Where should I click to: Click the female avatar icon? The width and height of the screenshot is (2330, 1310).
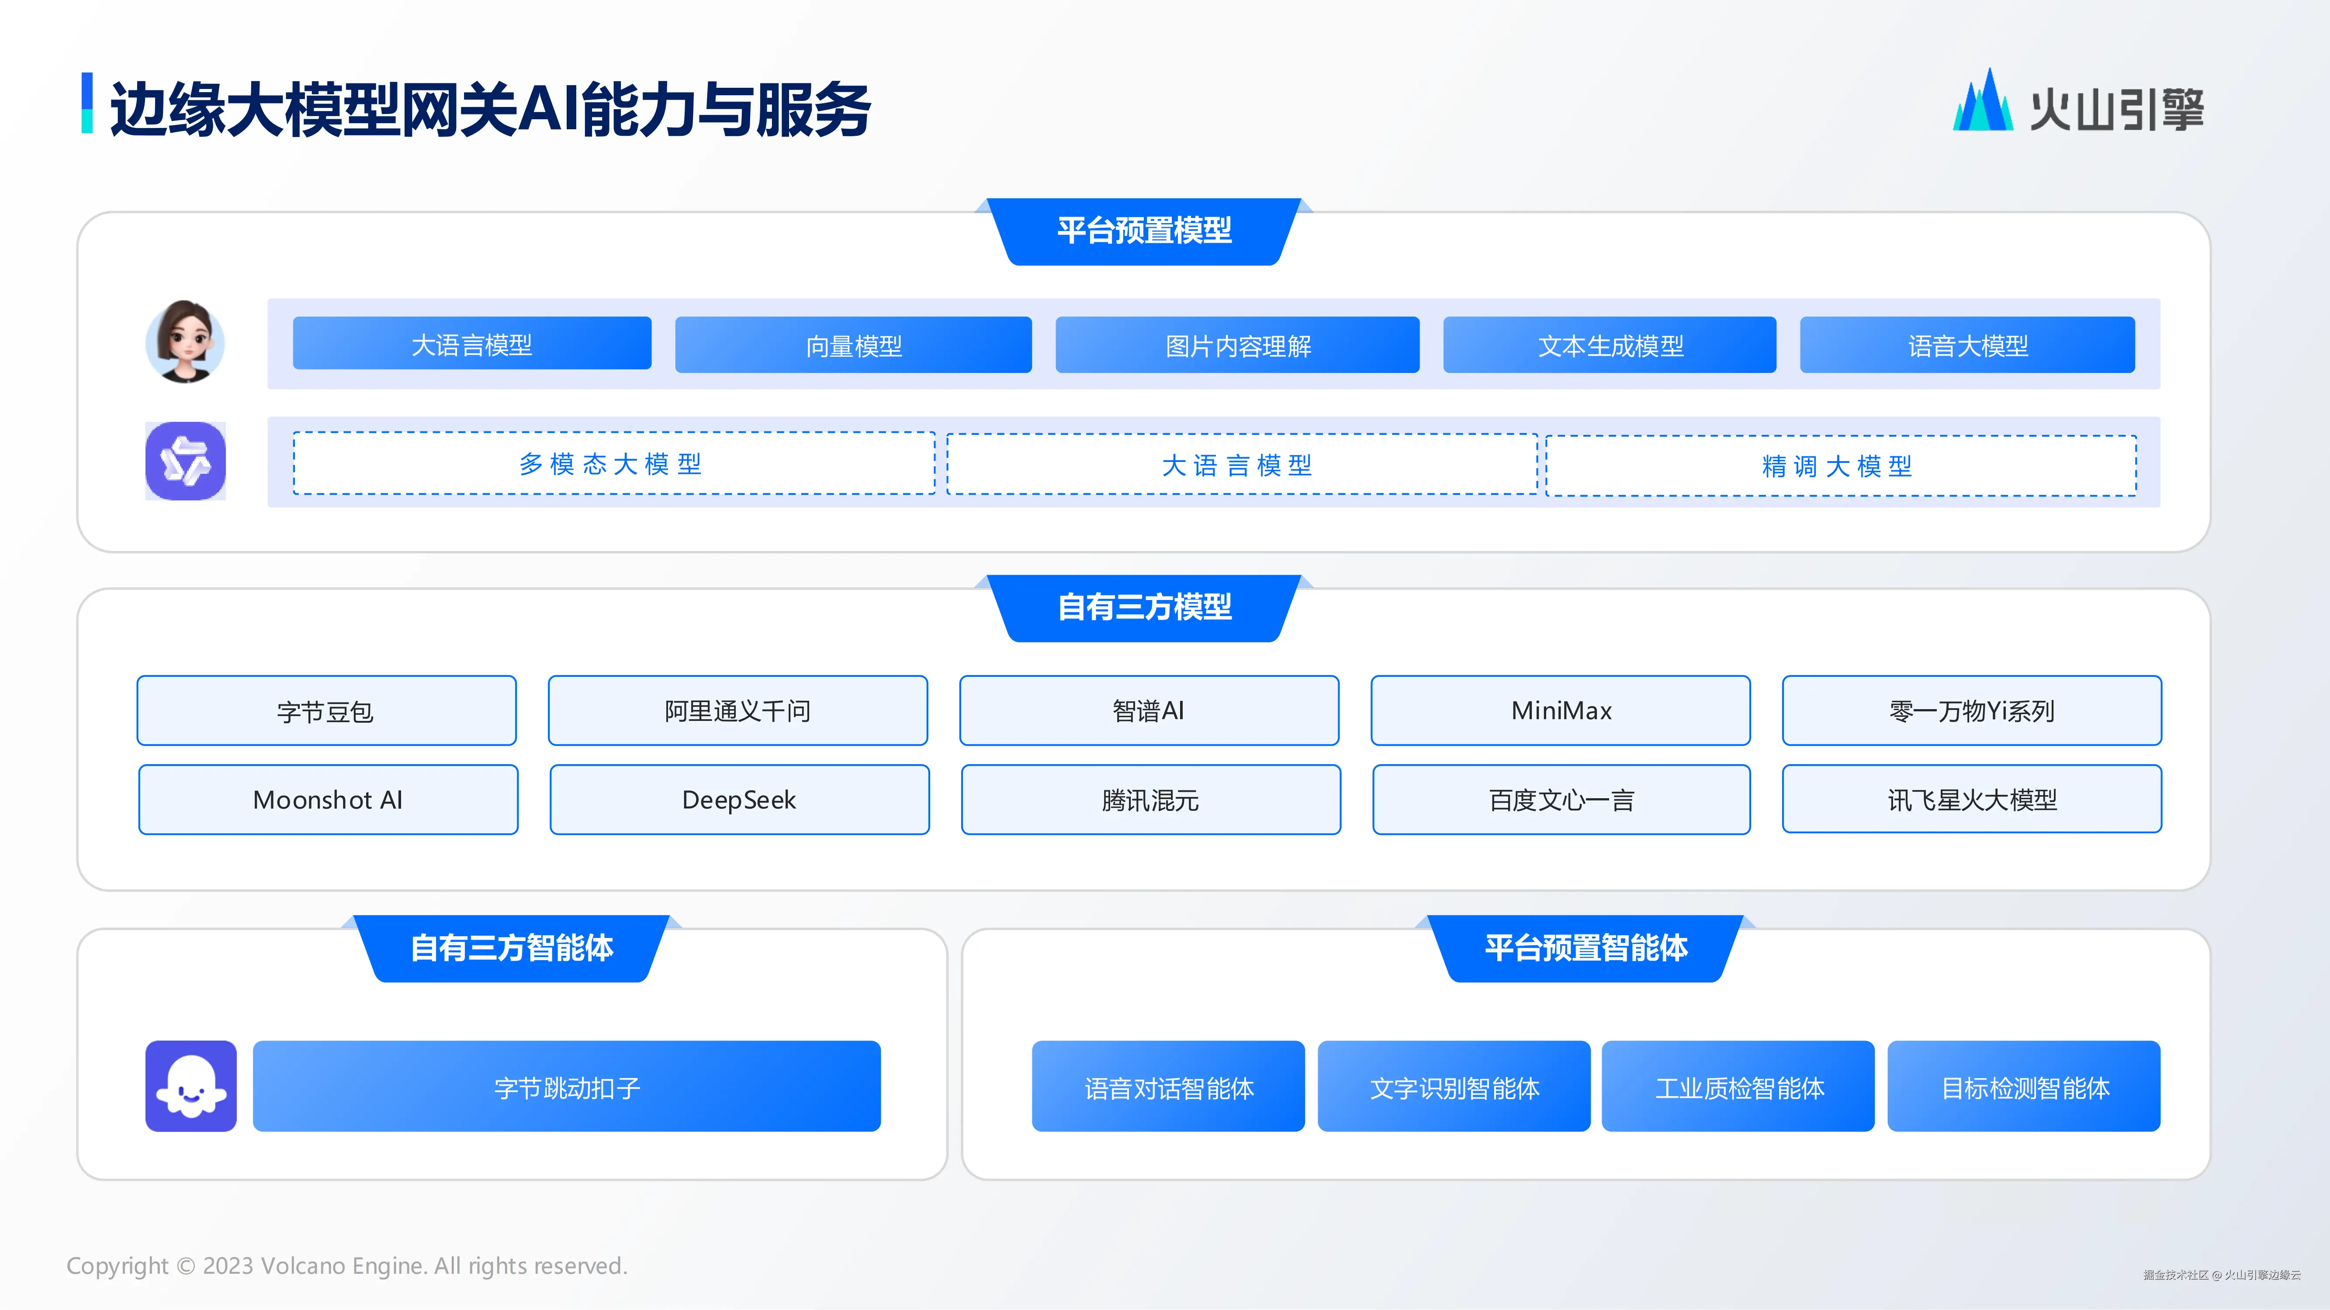click(185, 343)
